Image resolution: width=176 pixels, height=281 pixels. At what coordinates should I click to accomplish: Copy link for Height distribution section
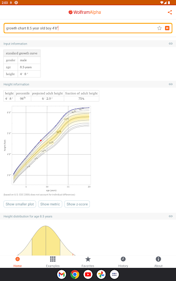tap(171, 216)
